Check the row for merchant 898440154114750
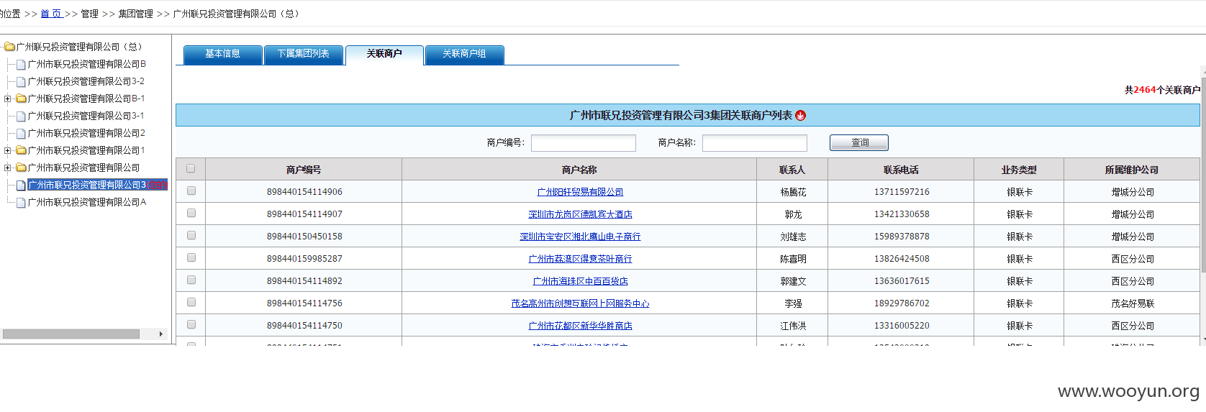Image resolution: width=1206 pixels, height=412 pixels. click(x=191, y=324)
